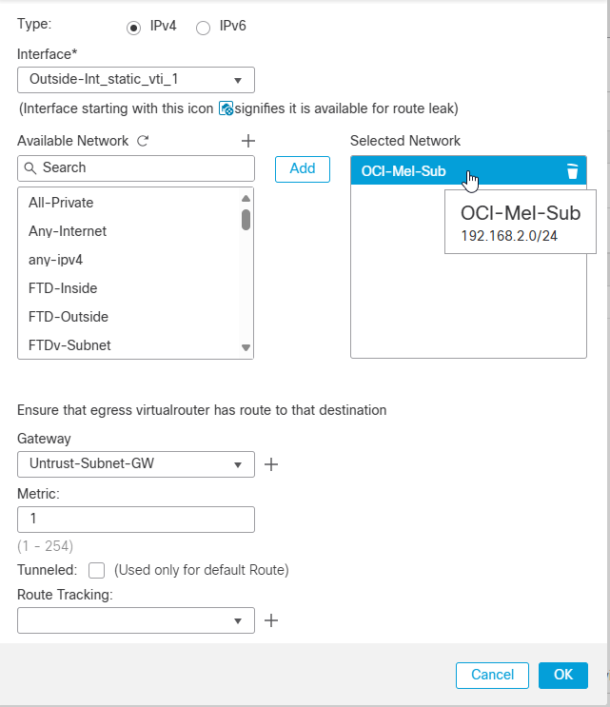The width and height of the screenshot is (610, 707).
Task: Click the Add button
Action: point(303,168)
